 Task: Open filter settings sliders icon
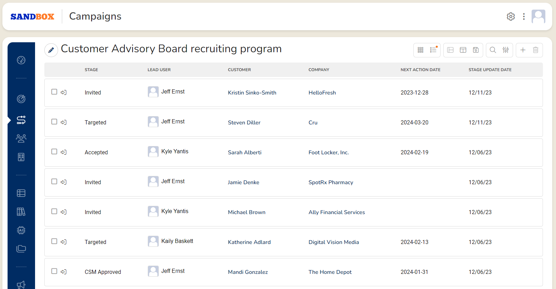(505, 50)
